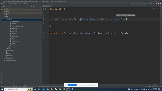Click the Expand All icon in Project panel
The height and width of the screenshot is (91, 162).
pos(34,6)
